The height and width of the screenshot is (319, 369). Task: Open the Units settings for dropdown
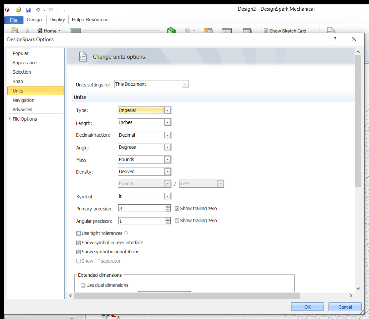pyautogui.click(x=185, y=84)
